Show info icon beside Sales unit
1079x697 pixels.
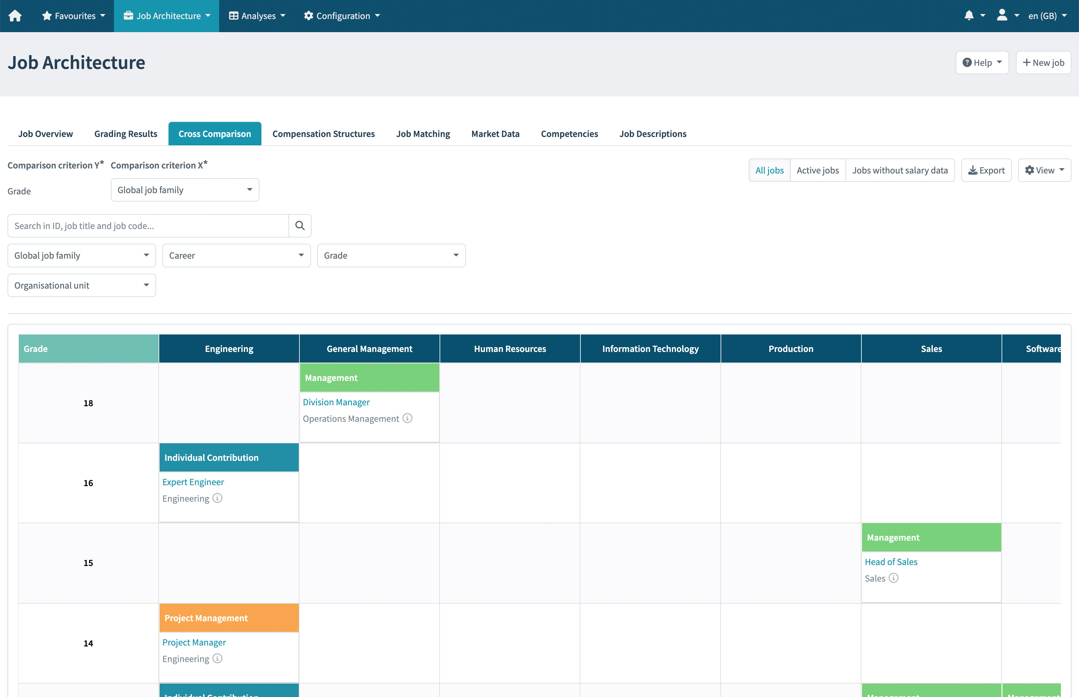[x=893, y=578]
